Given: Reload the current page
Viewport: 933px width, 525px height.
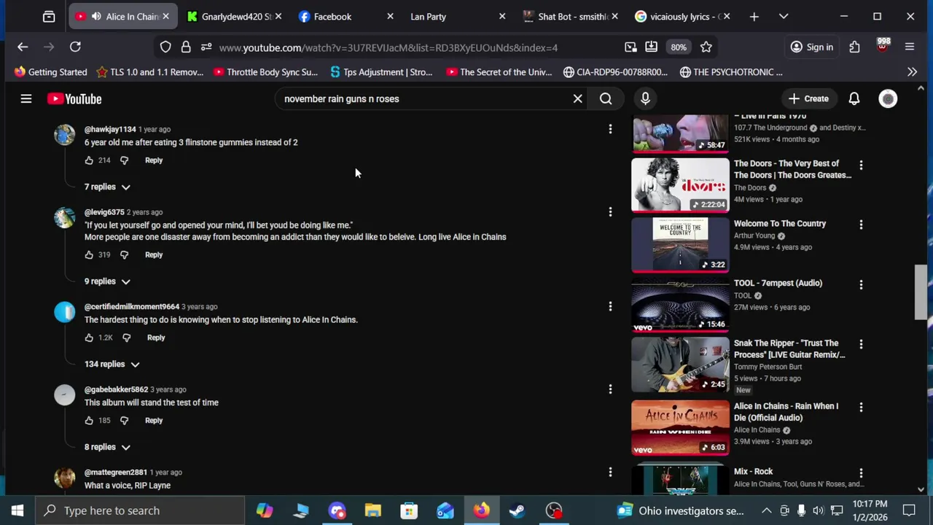Looking at the screenshot, I should coord(75,47).
